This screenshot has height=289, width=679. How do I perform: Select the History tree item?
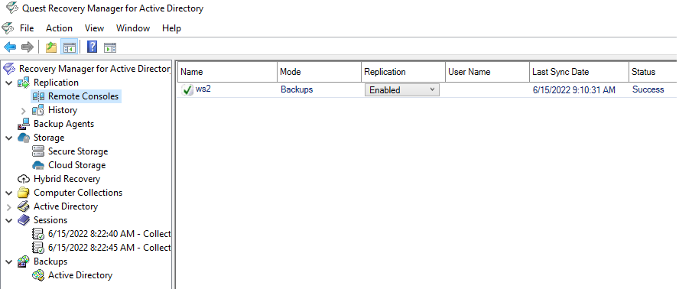click(x=63, y=110)
